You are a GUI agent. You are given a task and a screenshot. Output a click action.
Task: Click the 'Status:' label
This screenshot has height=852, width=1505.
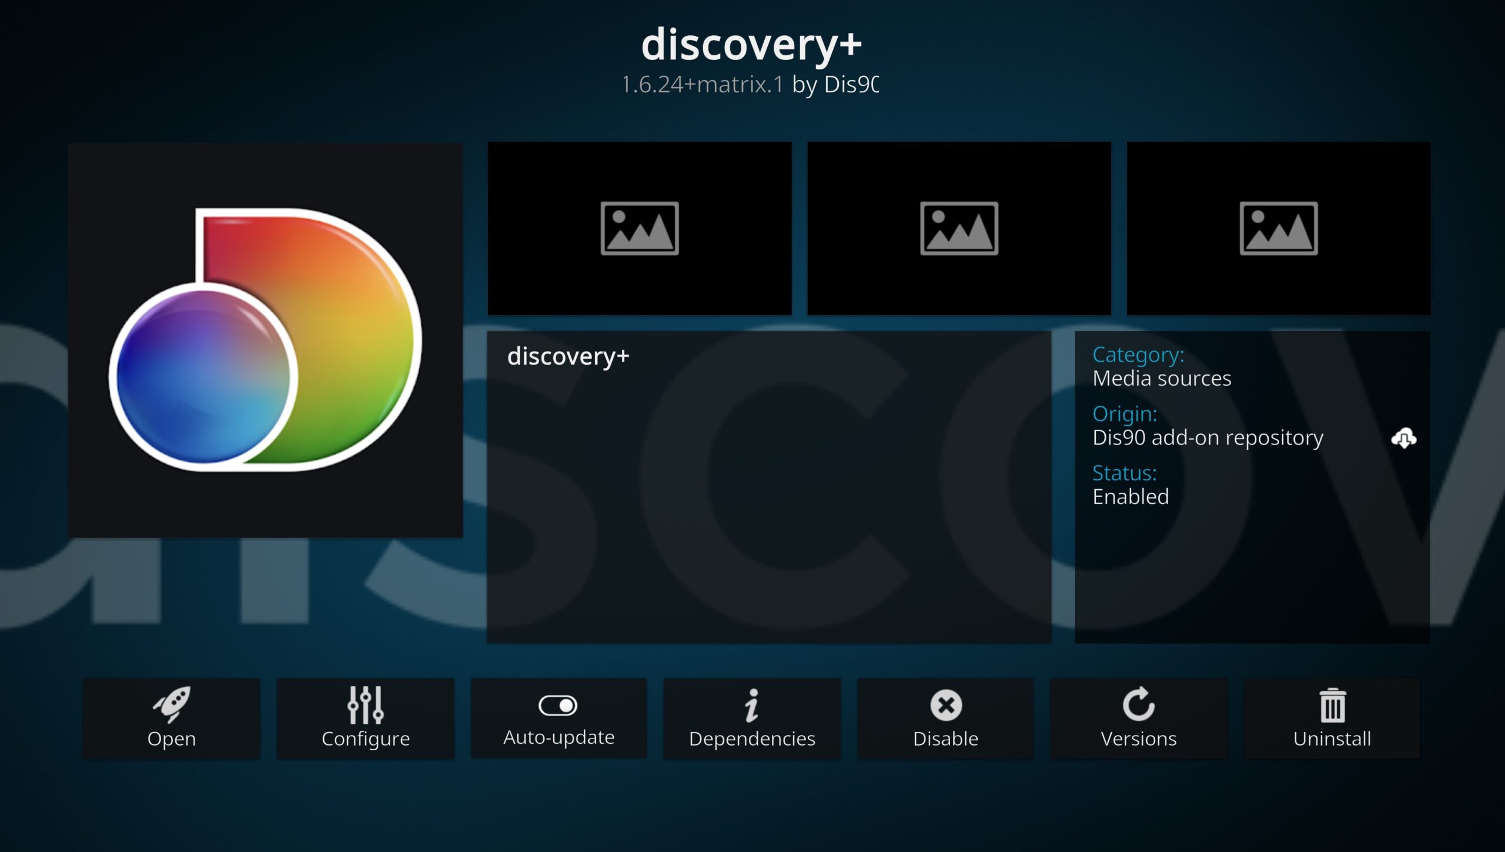1125,473
